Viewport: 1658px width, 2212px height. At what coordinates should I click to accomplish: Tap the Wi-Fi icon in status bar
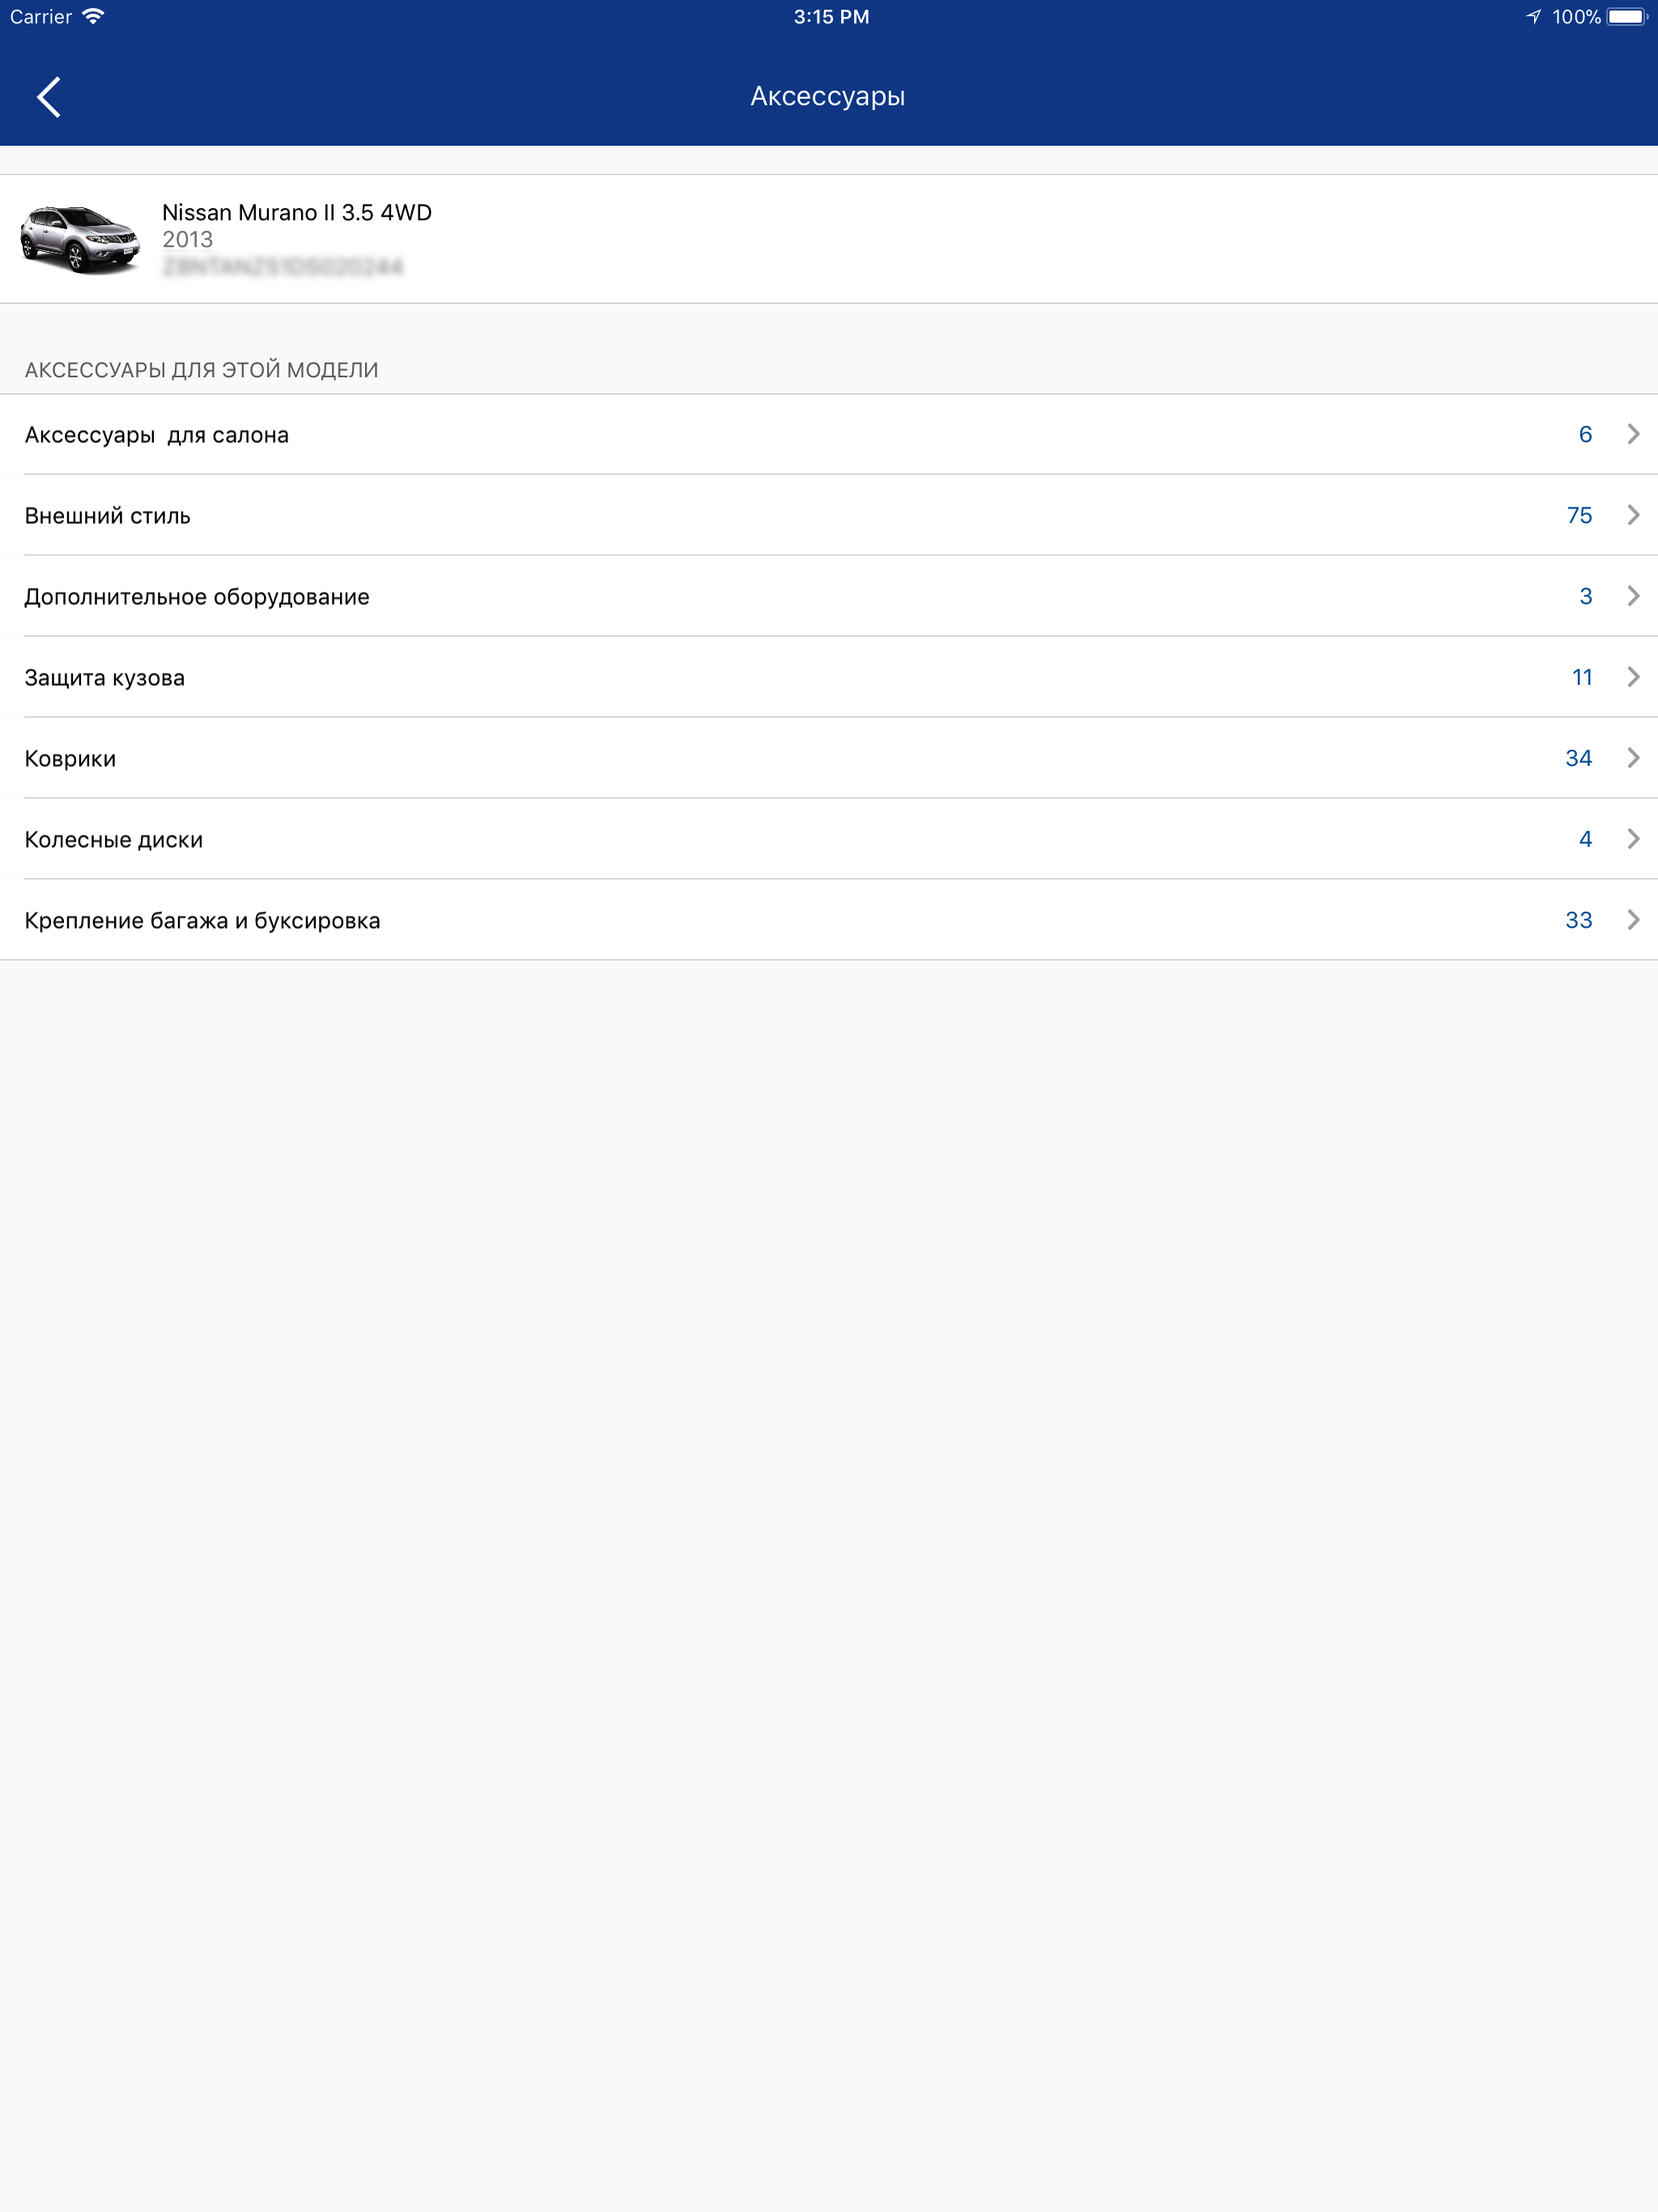93,16
